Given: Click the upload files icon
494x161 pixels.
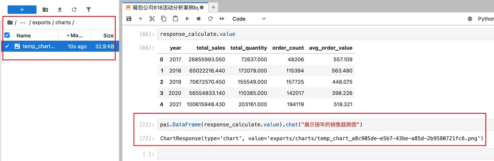Looking at the screenshot, I should coord(60,9).
